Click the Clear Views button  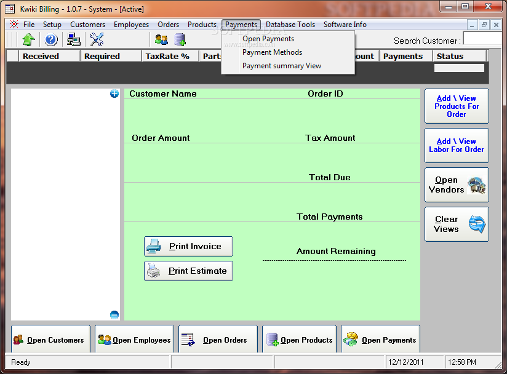coord(457,225)
